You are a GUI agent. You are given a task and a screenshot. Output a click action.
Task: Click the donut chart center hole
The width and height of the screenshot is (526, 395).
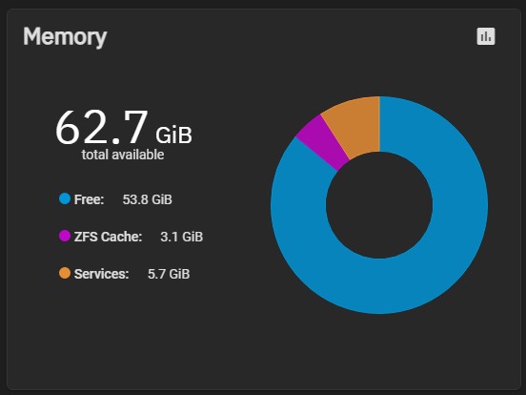[379, 205]
